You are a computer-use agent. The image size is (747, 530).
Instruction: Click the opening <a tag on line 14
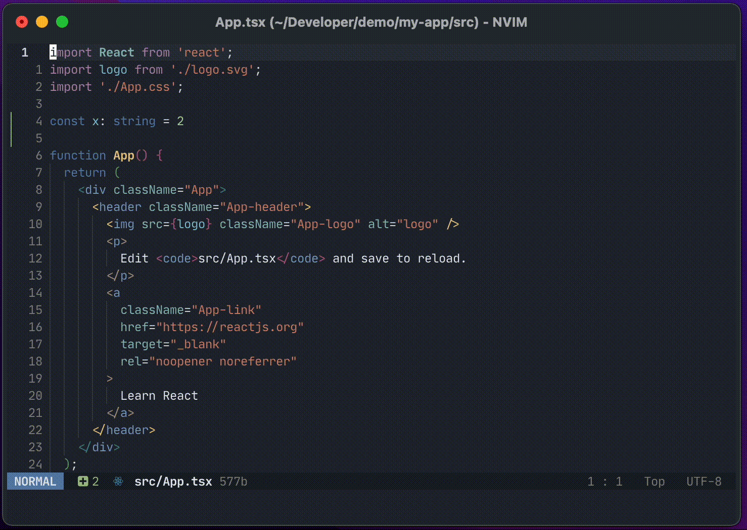pos(113,293)
